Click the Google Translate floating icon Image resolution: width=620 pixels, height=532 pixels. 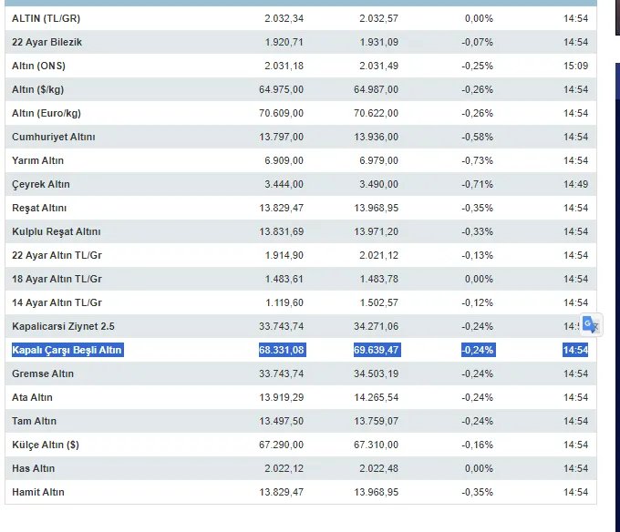pyautogui.click(x=591, y=325)
